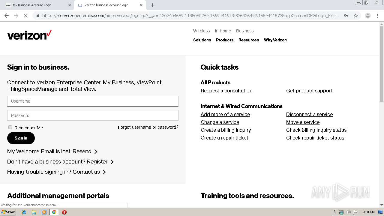Click Move a service link

coord(303,122)
